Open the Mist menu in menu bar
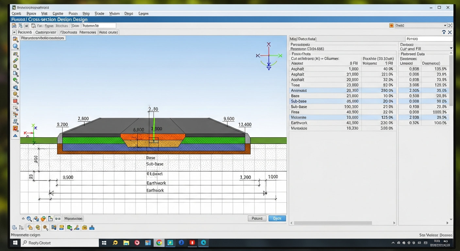This screenshot has height=251, width=460. 44,13
